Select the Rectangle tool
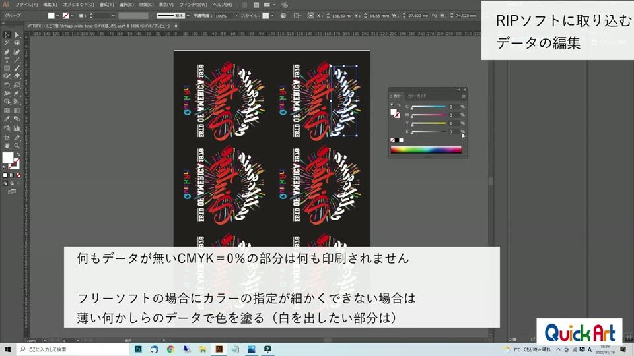634x356 pixels. click(x=7, y=69)
